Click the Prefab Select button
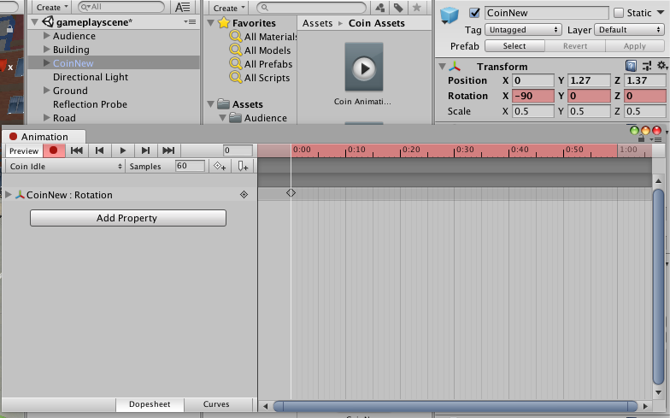670x418 pixels. [x=514, y=46]
